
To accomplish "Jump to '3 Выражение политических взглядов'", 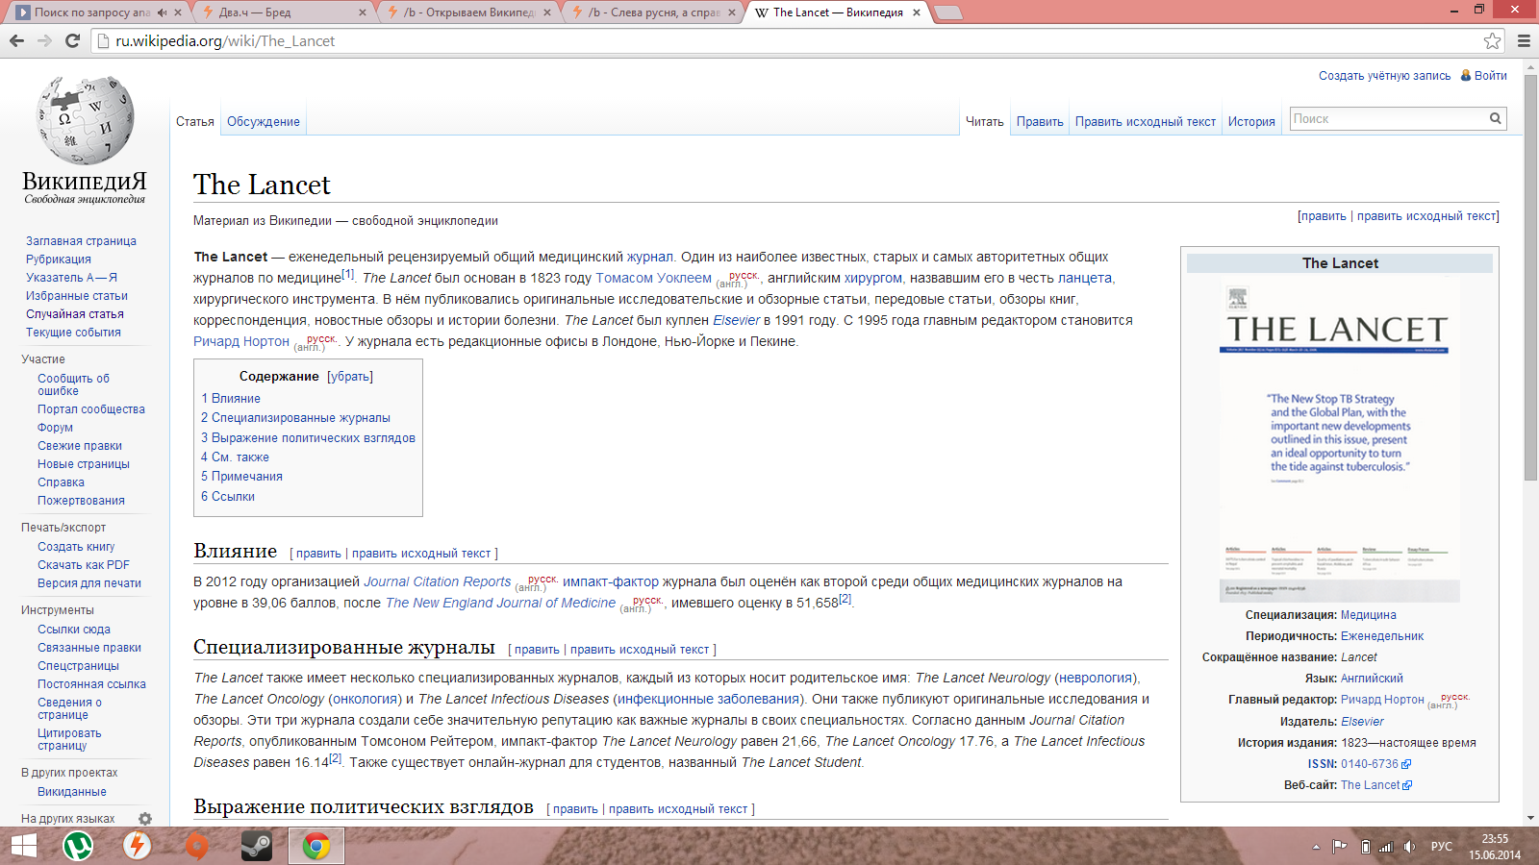I will click(x=308, y=438).
